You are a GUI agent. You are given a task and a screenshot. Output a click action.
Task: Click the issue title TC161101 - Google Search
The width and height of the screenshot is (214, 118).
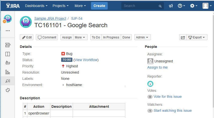(x=71, y=25)
